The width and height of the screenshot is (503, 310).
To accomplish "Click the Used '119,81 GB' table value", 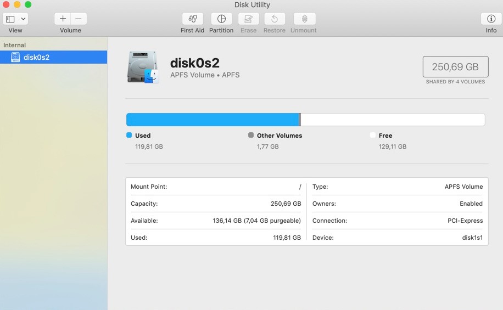I will (x=287, y=238).
